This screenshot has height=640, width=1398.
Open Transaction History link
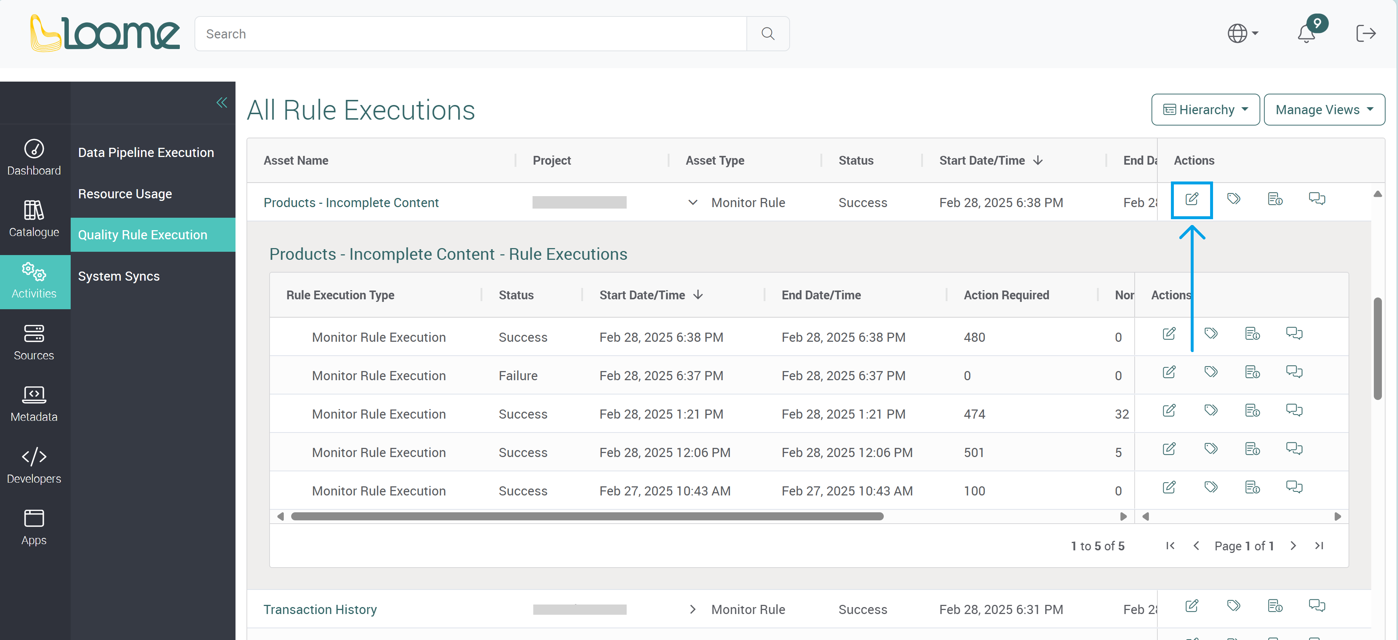[320, 610]
